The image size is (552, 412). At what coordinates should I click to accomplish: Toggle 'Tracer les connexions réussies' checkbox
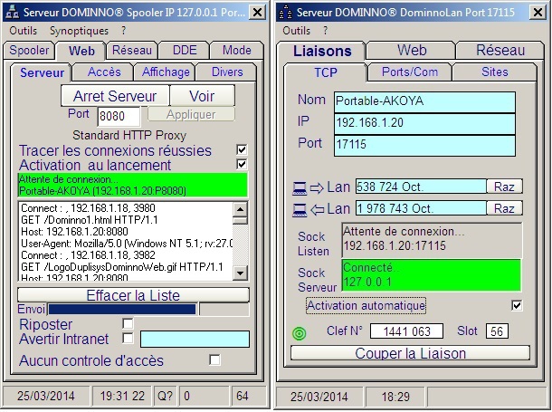[241, 150]
